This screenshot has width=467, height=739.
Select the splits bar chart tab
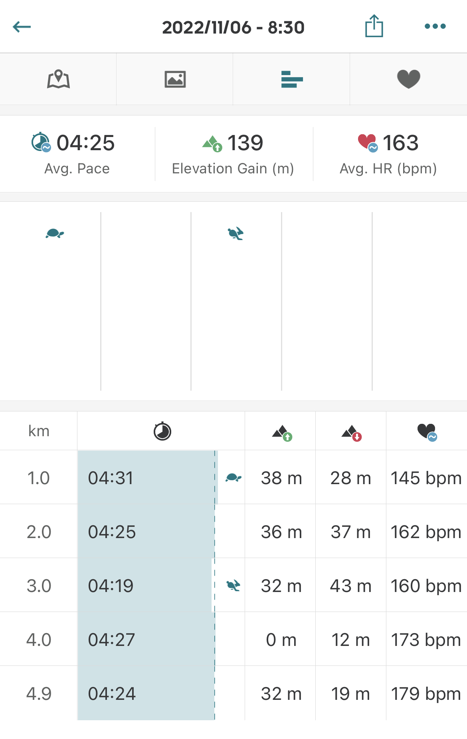[x=292, y=79]
